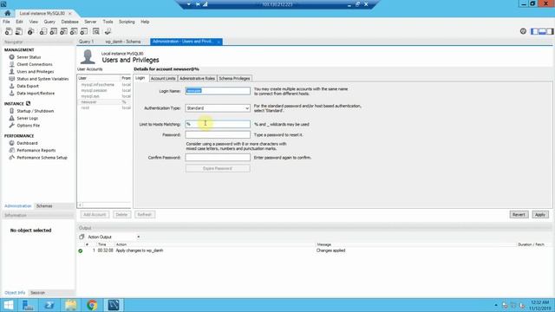
Task: Click the Server Status icon in navigator
Action: pyautogui.click(x=11, y=57)
